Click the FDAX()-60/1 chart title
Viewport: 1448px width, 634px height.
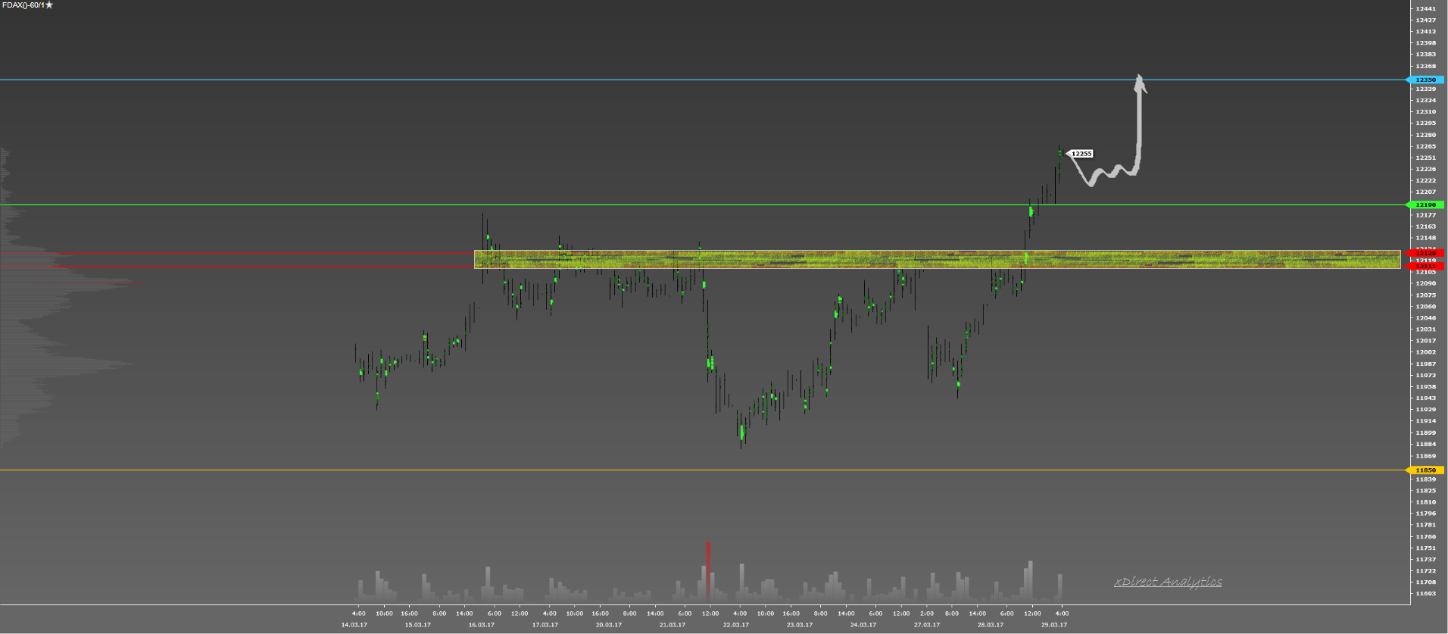coord(23,5)
